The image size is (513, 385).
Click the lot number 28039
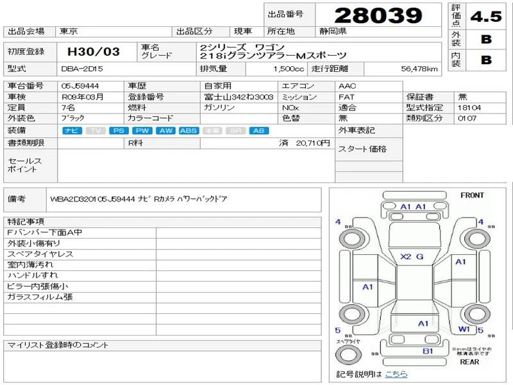(x=378, y=15)
